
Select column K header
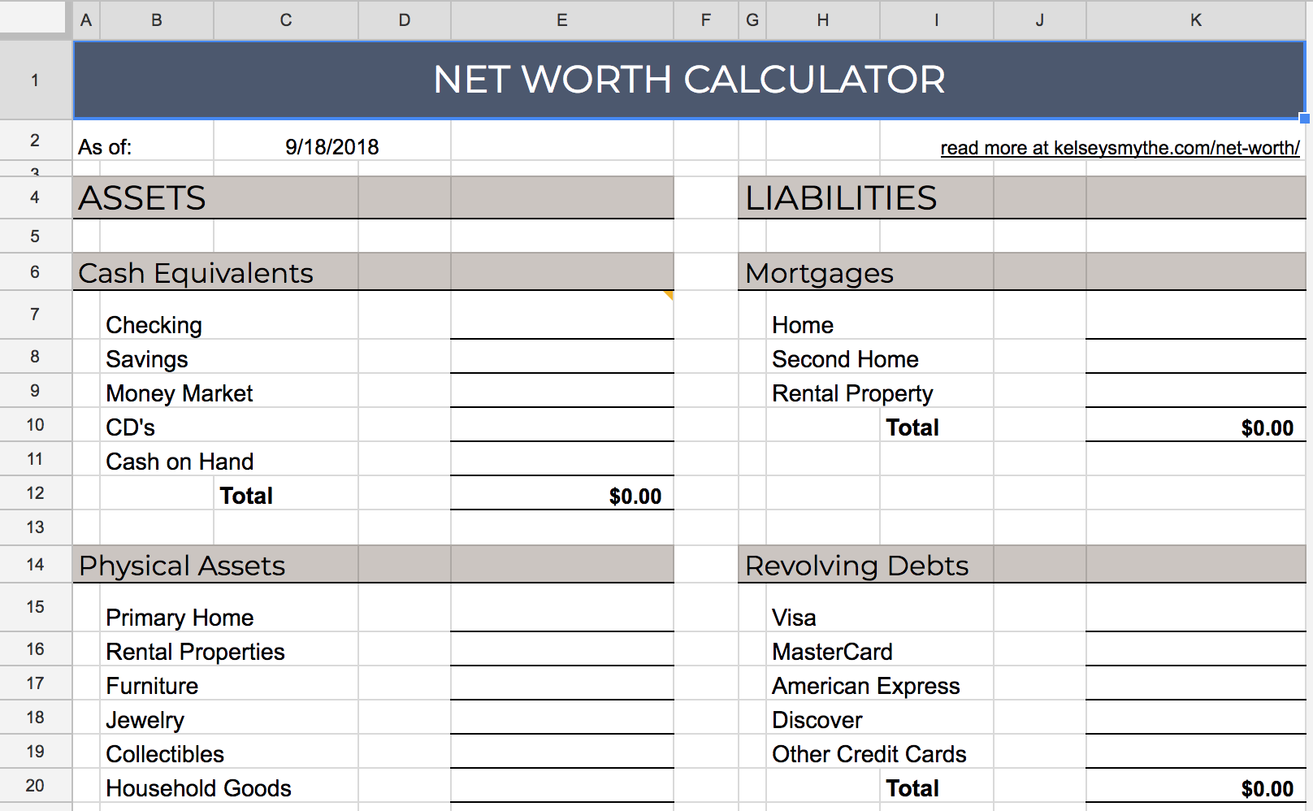(x=1195, y=20)
